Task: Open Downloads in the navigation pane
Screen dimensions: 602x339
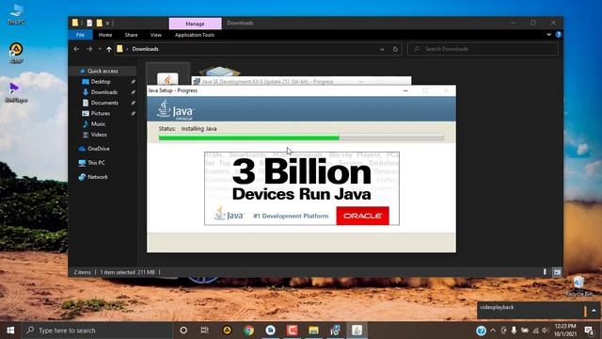Action: click(104, 92)
